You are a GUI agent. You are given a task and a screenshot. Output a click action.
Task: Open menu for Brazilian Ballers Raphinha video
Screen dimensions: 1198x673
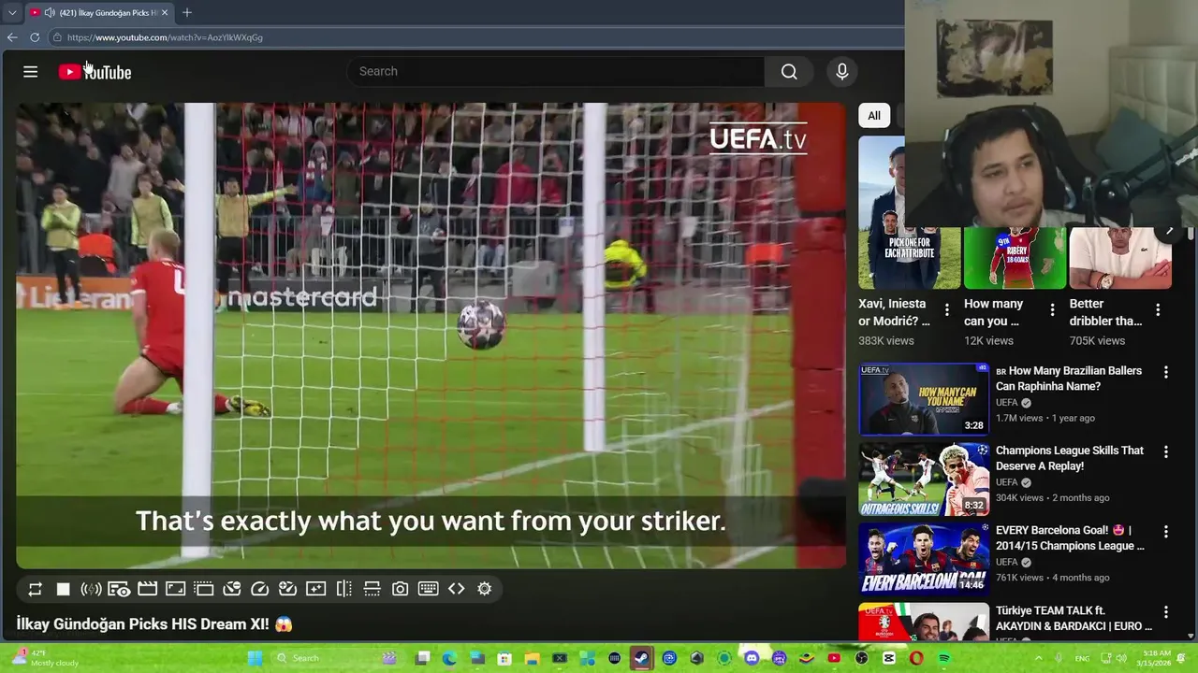point(1166,372)
